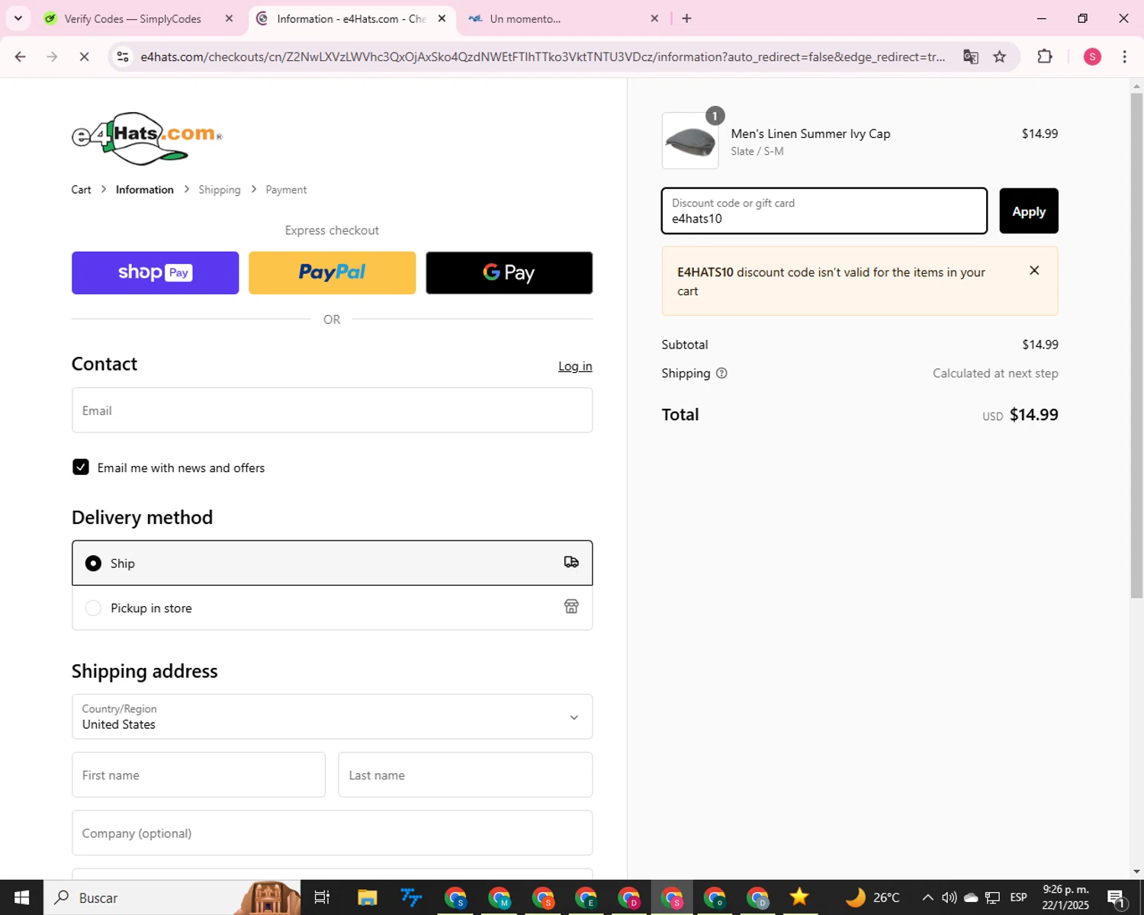Screen dimensions: 1144x915
Task: Open the weather moon icon in taskbar
Action: [856, 897]
